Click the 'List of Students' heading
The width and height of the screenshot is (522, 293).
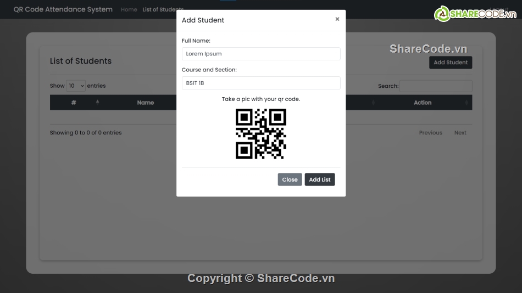point(81,61)
